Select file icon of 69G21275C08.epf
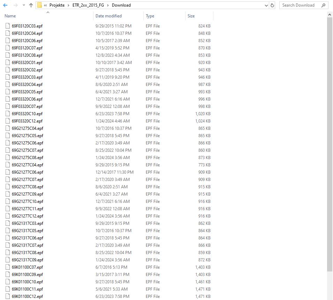 click(x=8, y=158)
